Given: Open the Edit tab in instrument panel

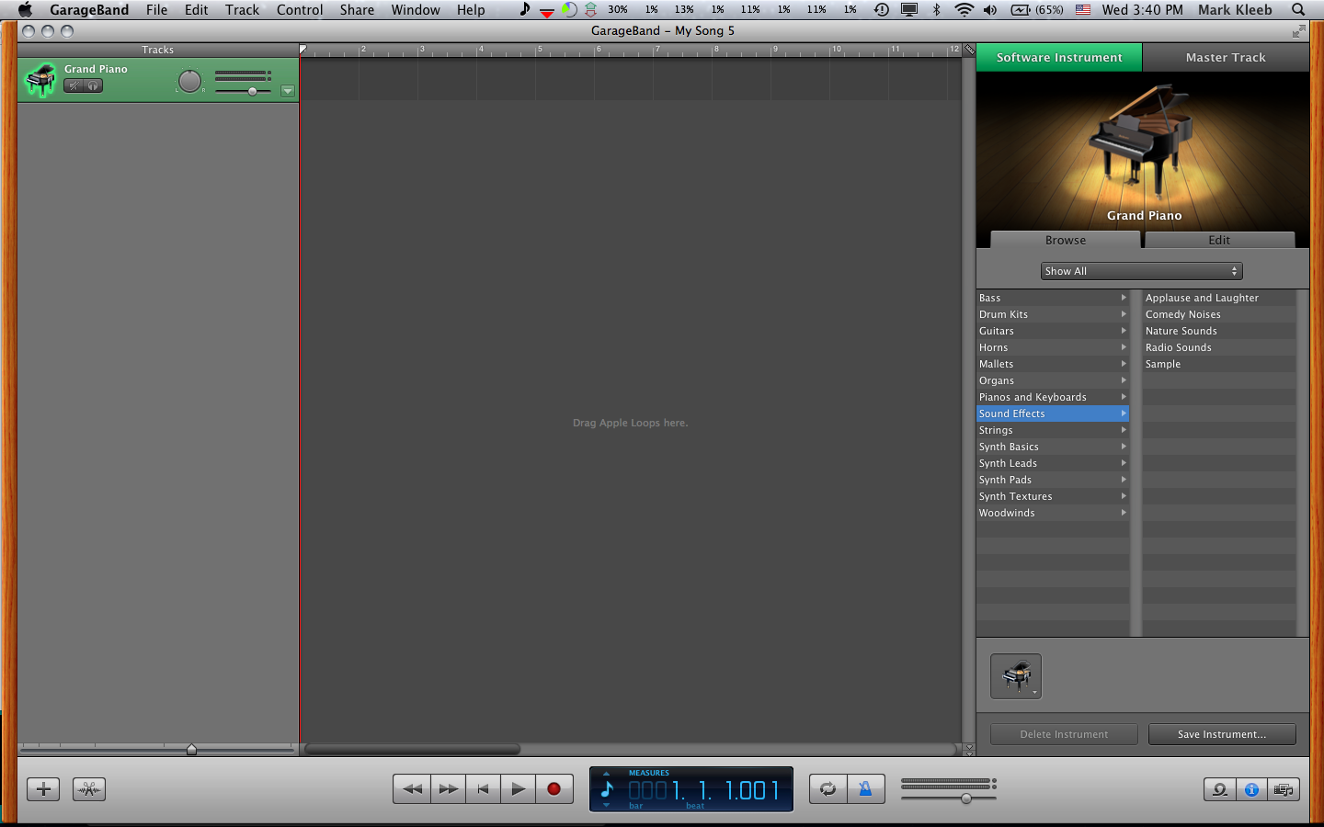Looking at the screenshot, I should pos(1219,240).
